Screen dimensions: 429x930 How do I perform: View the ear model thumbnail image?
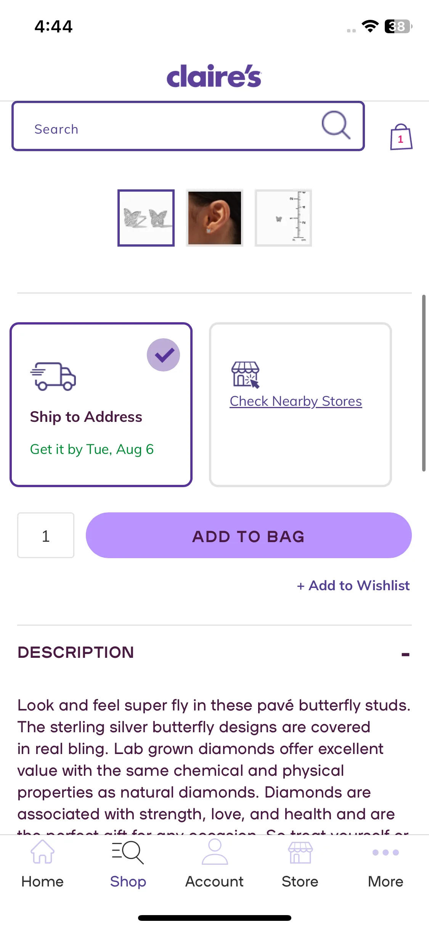pos(215,218)
